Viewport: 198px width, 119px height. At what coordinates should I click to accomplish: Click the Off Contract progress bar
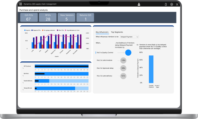[x=62, y=66]
